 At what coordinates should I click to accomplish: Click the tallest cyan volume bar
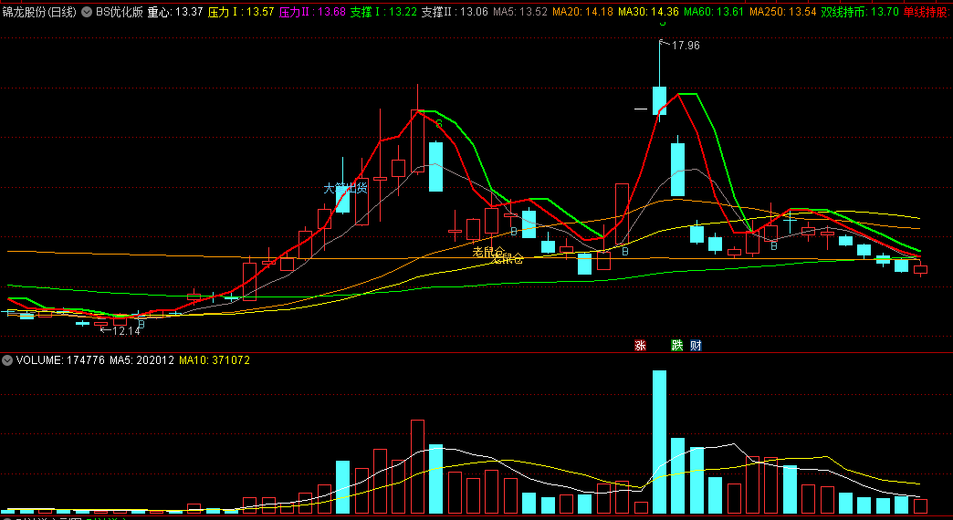tap(659, 442)
